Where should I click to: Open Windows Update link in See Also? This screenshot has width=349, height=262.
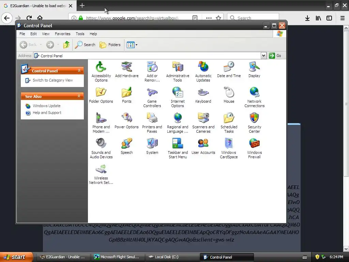(46, 106)
